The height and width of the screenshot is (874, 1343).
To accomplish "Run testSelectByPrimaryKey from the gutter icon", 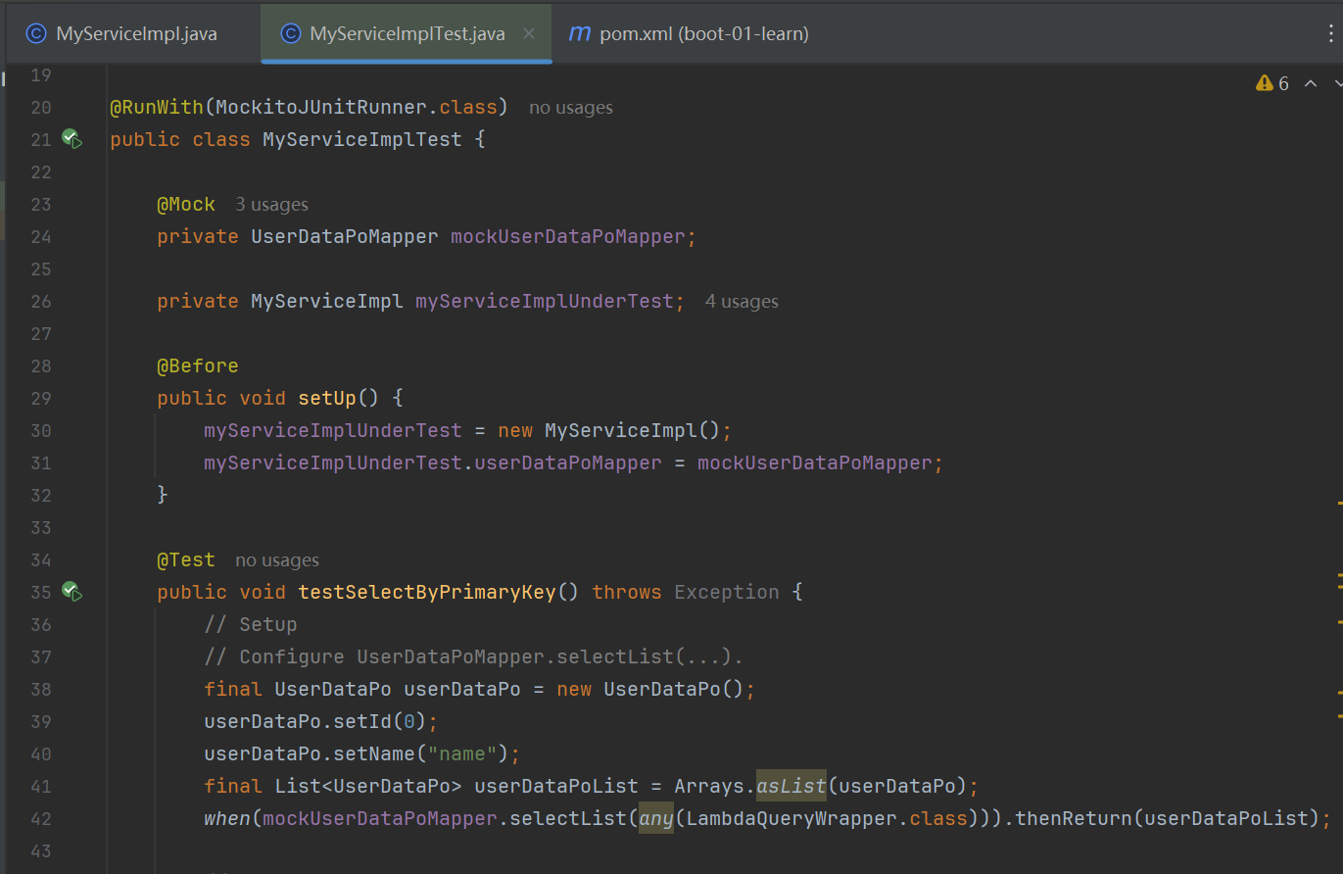I will (72, 592).
